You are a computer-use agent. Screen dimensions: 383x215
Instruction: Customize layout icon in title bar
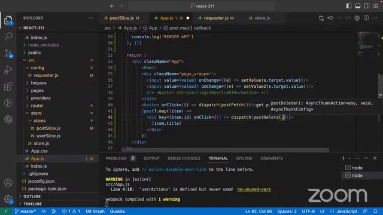(x=376, y=6)
